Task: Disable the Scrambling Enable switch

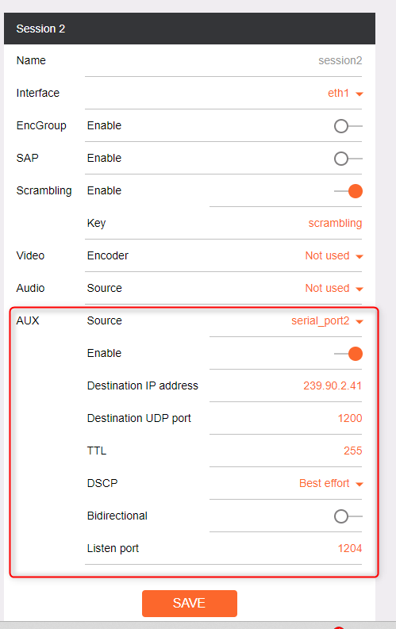Action: coord(348,191)
